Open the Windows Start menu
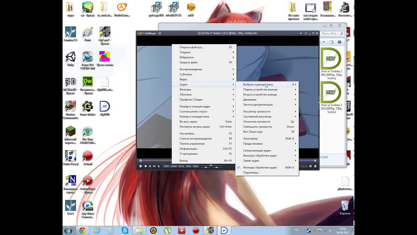The height and width of the screenshot is (235, 417). (68, 230)
